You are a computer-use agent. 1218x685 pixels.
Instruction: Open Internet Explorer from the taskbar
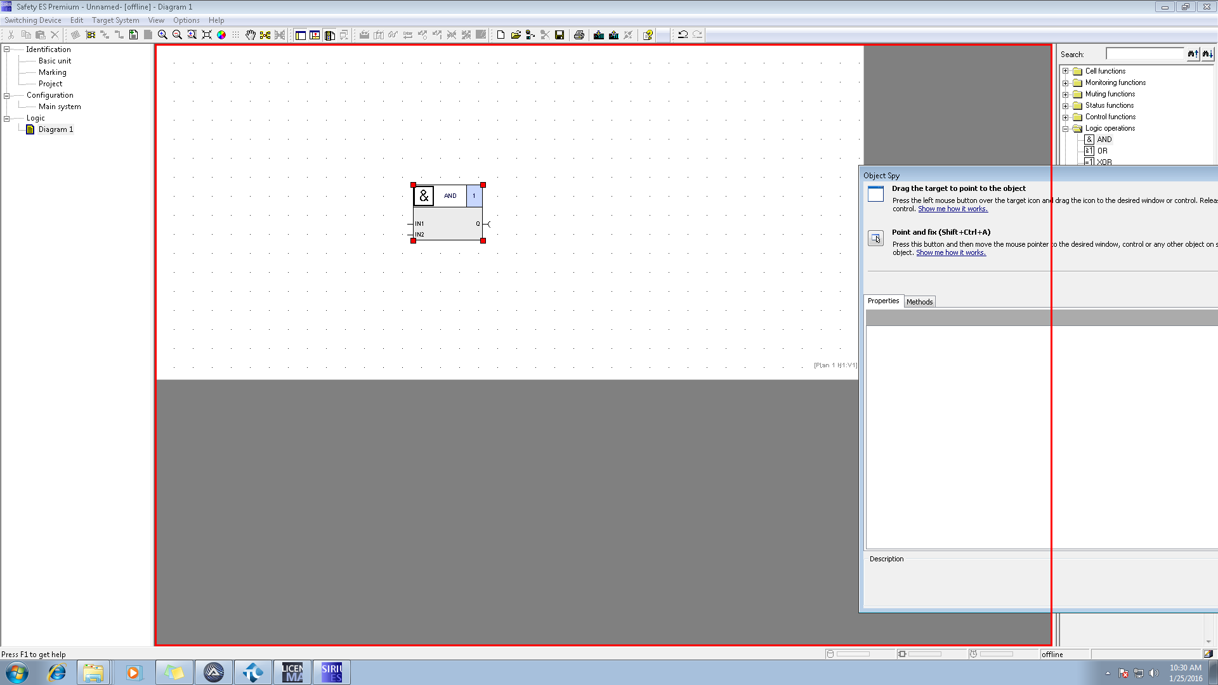[x=56, y=672]
